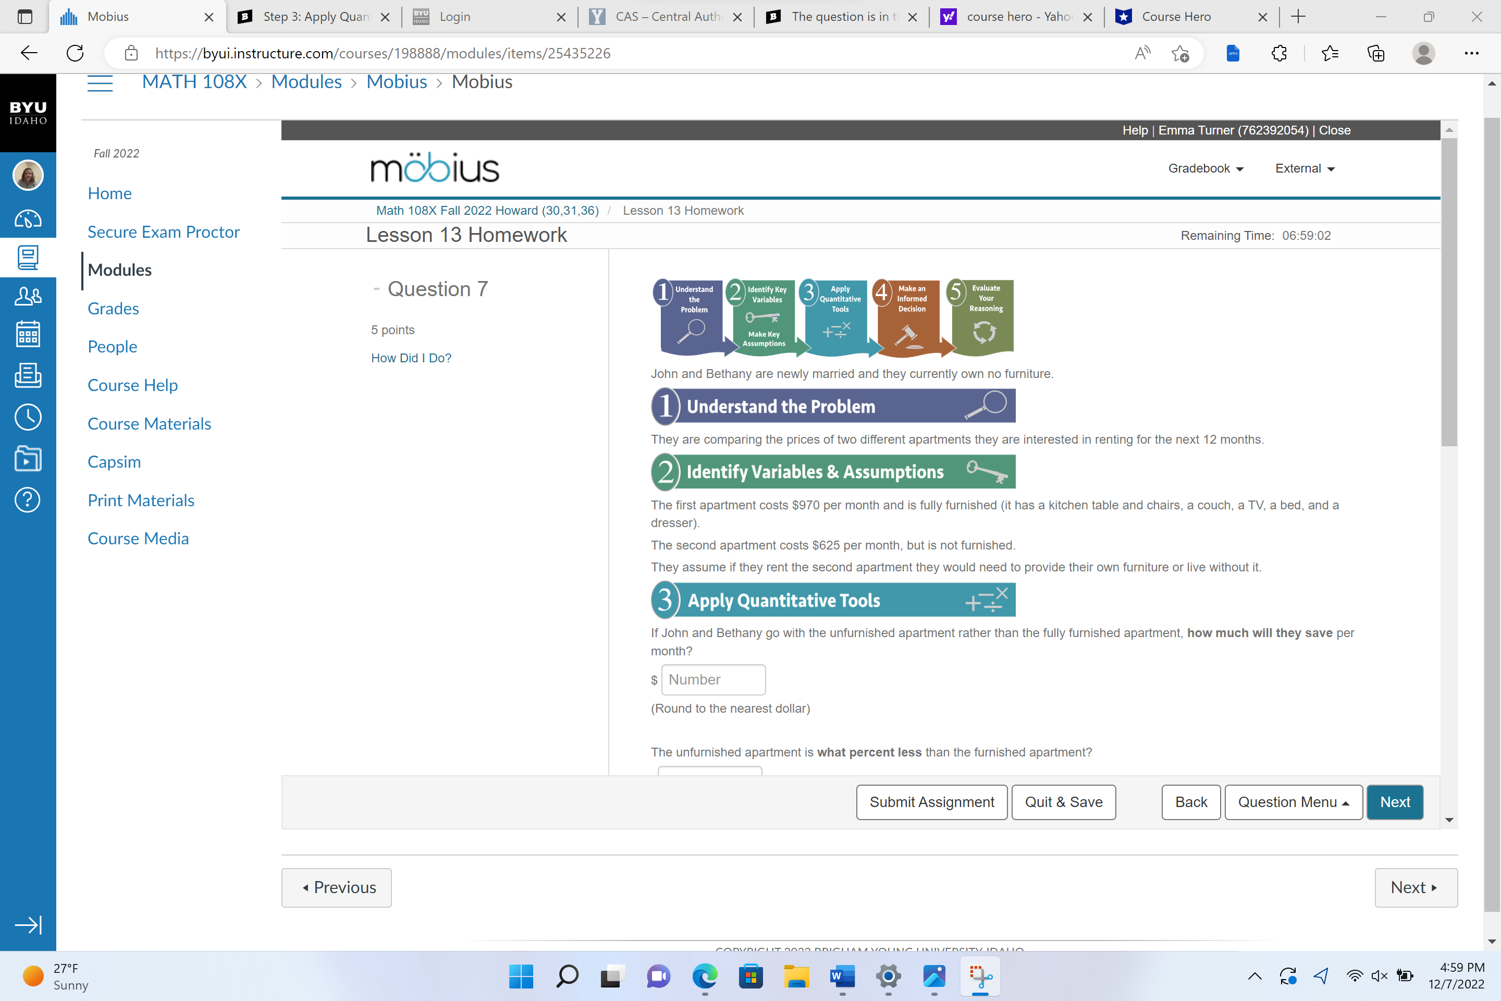
Task: Open Canvas Inbox icon in sidebar
Action: pos(28,375)
